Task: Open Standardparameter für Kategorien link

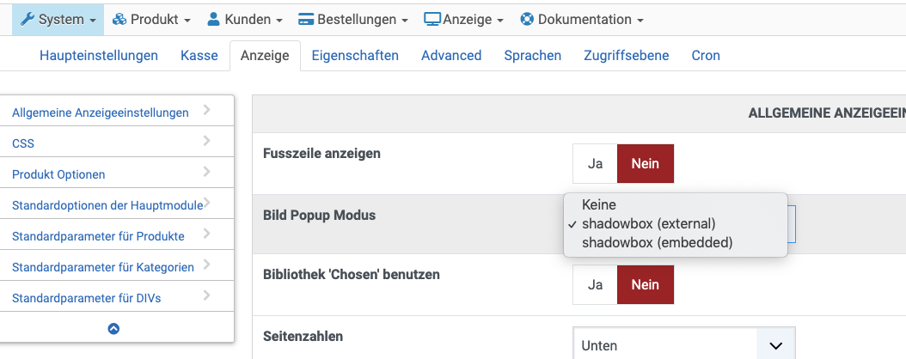Action: [x=103, y=267]
